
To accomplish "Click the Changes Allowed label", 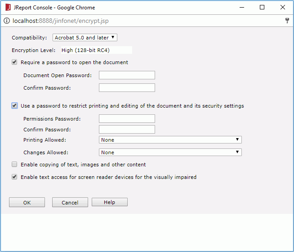I will [x=46, y=152].
